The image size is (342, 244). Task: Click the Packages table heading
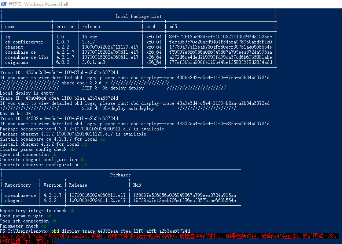pyautogui.click(x=120, y=175)
